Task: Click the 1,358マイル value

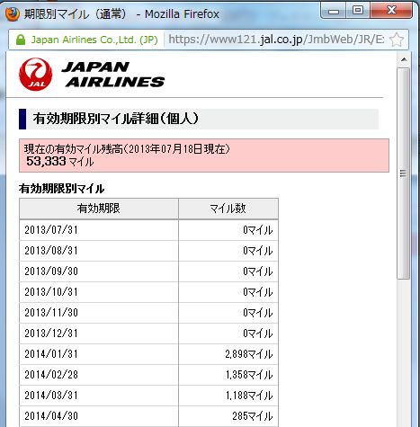Action: pyautogui.click(x=249, y=375)
